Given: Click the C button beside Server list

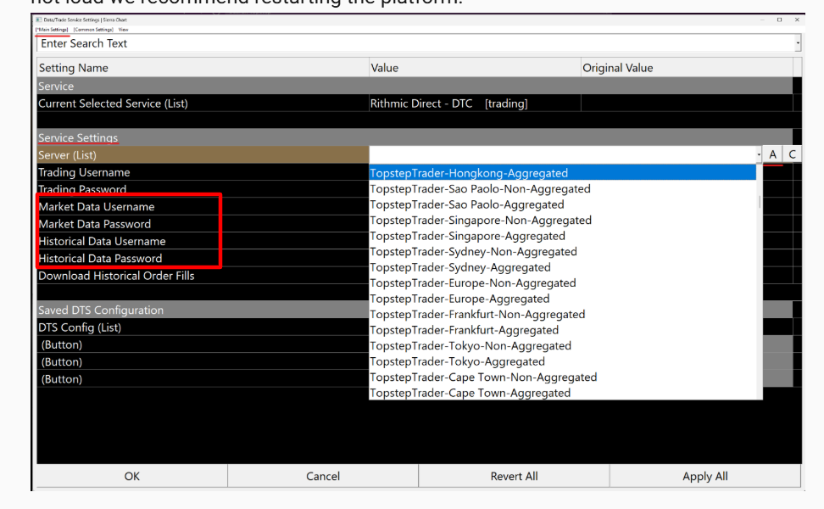Looking at the screenshot, I should [793, 154].
